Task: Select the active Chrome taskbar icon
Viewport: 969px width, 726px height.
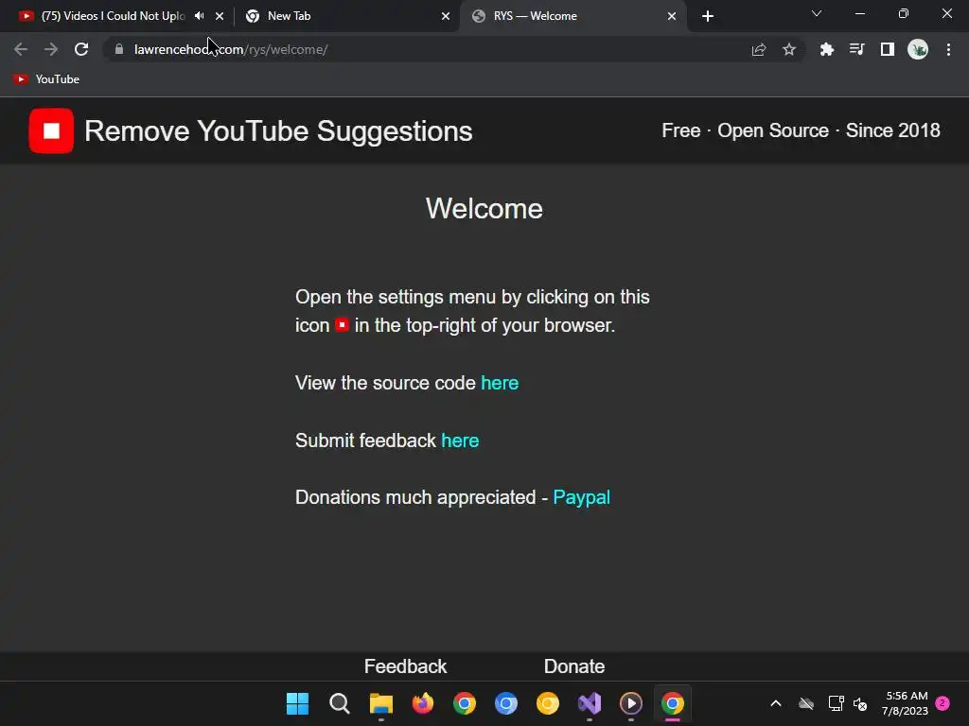Action: coord(673,703)
